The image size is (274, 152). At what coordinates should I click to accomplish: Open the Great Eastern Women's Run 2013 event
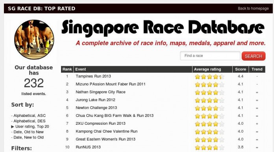[106, 139]
